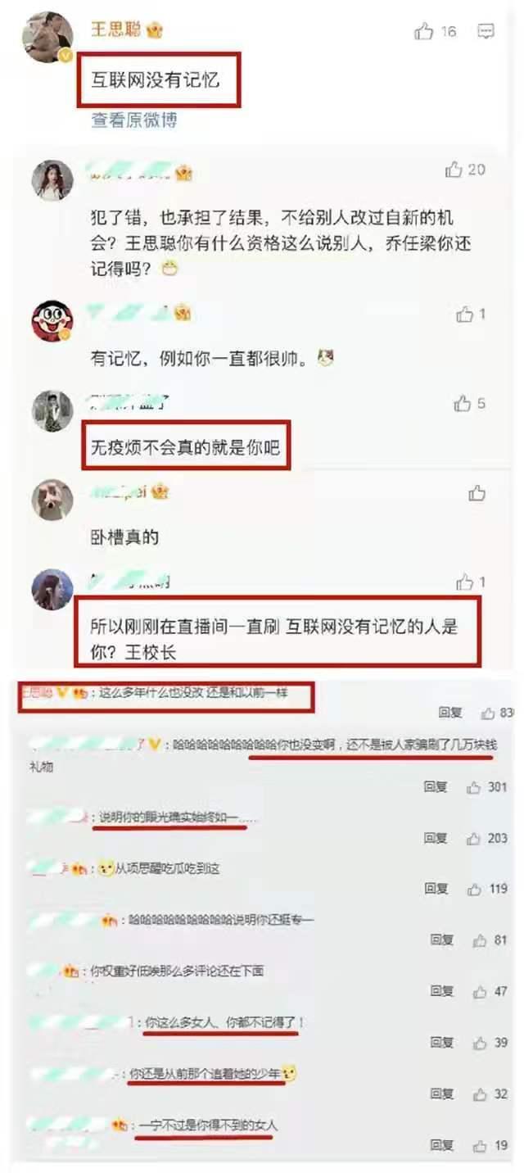
Task: Open 王思聪's profile avatar
Action: pos(48,37)
